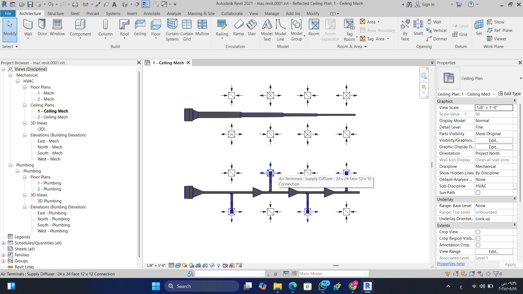Toggle the Sun Path checkbox
Image resolution: width=523 pixels, height=294 pixels.
[478, 193]
